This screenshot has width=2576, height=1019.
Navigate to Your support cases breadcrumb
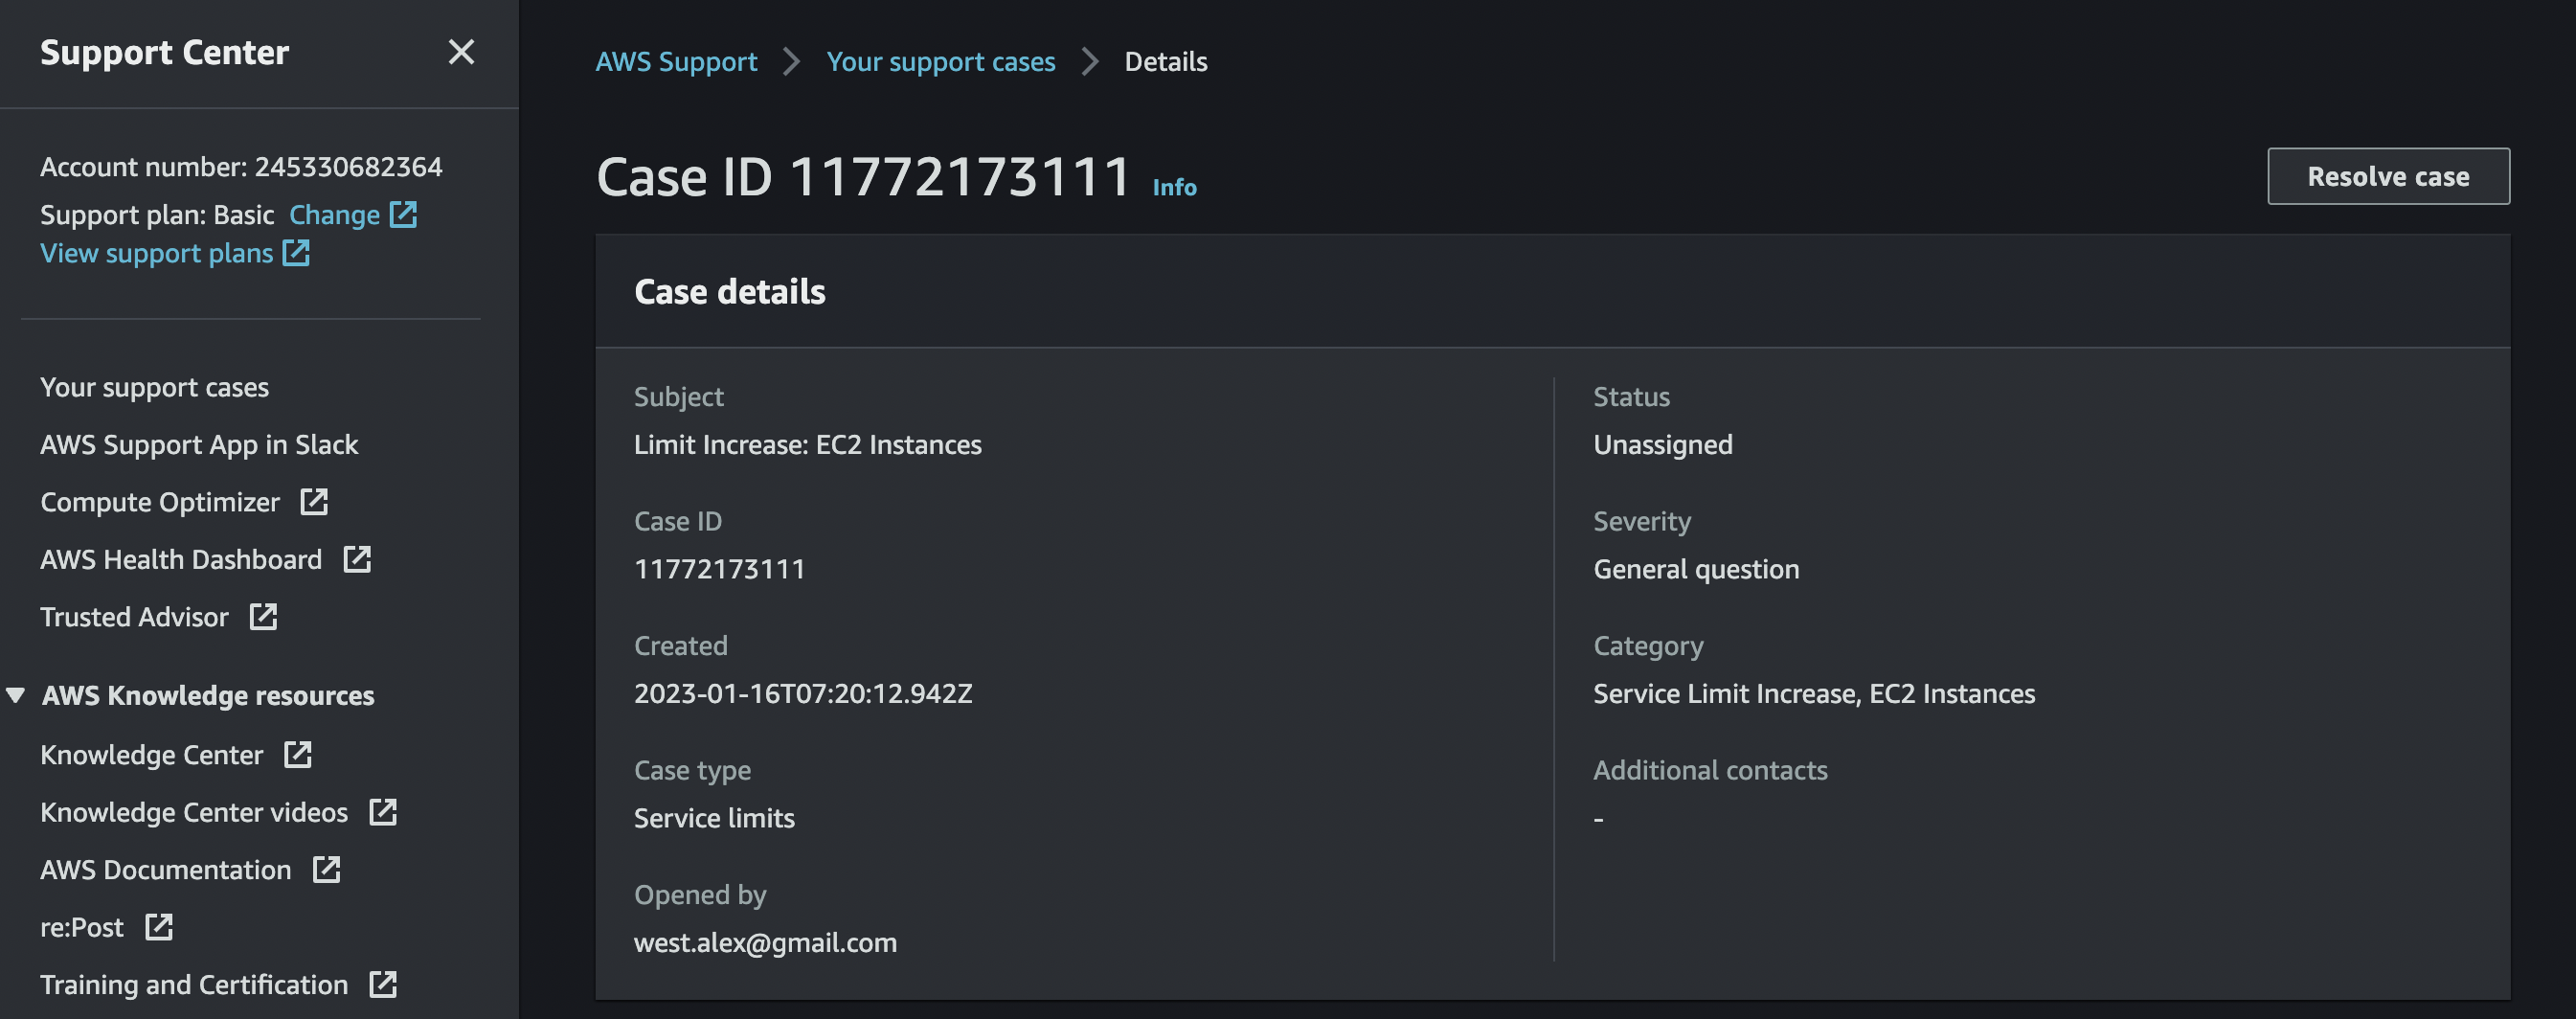pos(941,61)
